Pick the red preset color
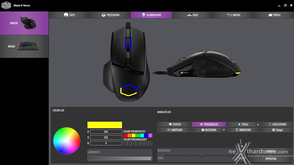The width and height of the screenshot is (294, 165). click(125, 135)
